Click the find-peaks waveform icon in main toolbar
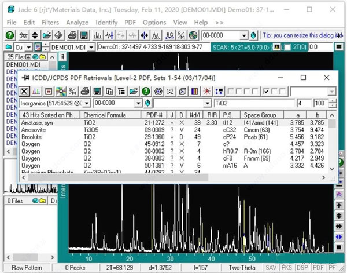347x273 pixels. 109,35
